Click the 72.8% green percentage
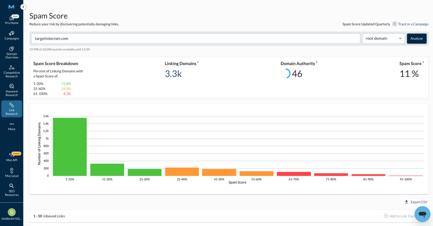433x226 pixels. point(66,84)
